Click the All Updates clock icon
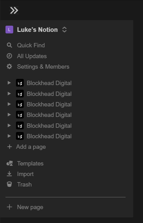Image resolution: width=143 pixels, height=223 pixels. (9, 56)
